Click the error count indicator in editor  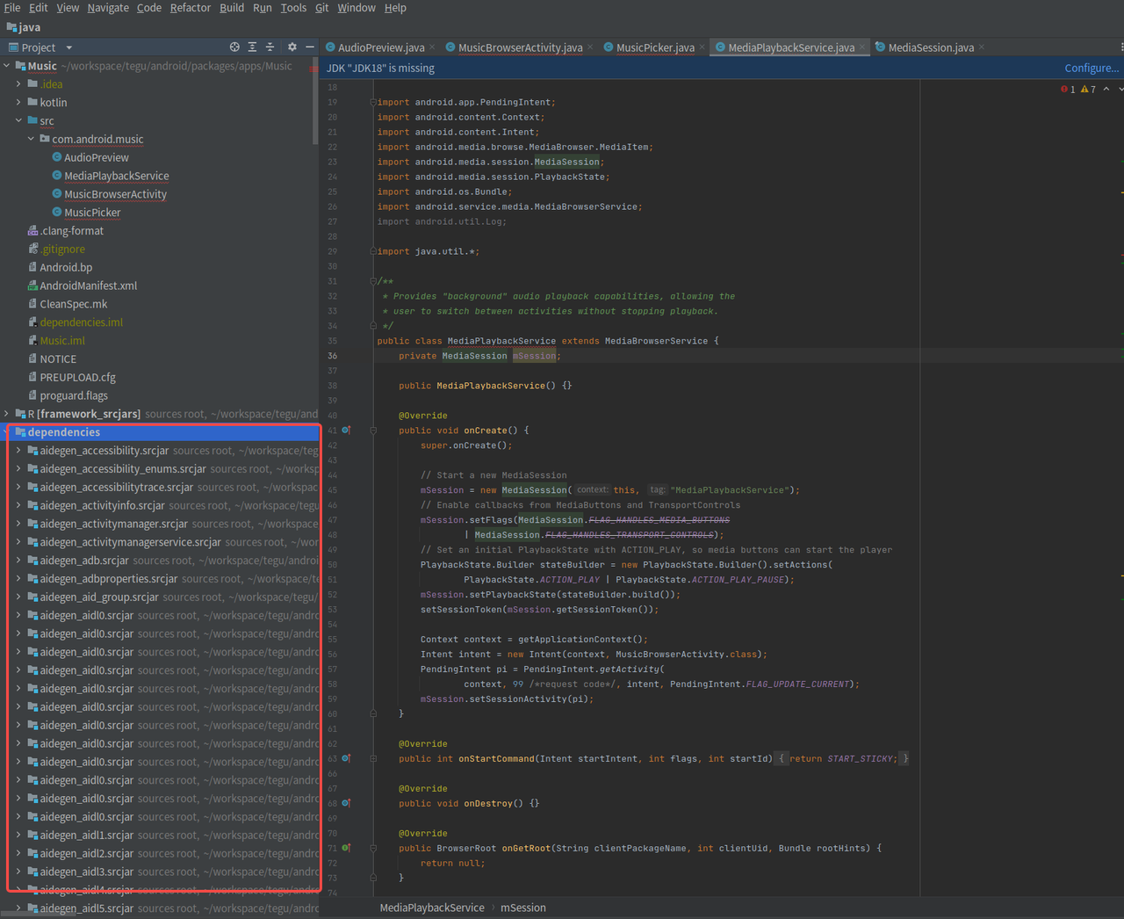(x=1068, y=90)
